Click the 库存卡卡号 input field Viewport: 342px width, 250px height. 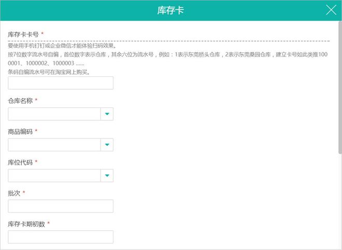[61, 83]
